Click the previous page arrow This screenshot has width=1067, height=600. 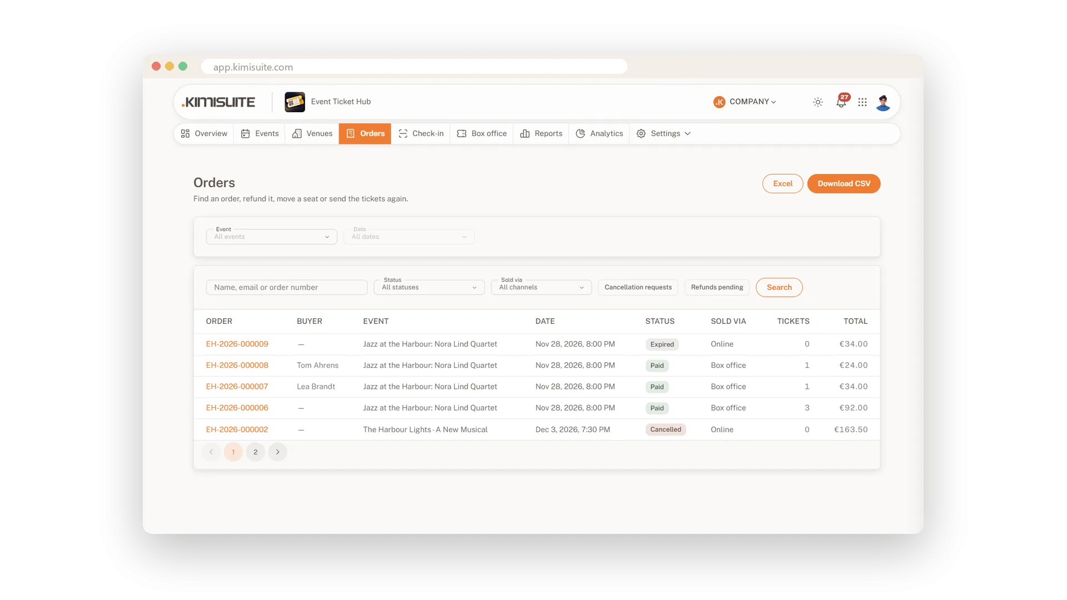pos(211,452)
